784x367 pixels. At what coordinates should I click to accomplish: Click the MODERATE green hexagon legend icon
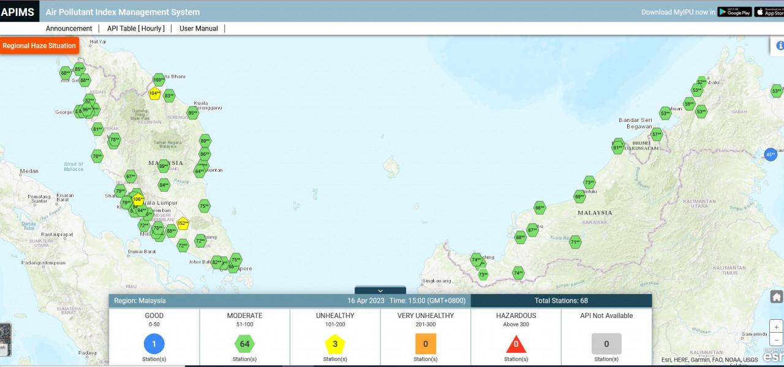click(x=244, y=344)
